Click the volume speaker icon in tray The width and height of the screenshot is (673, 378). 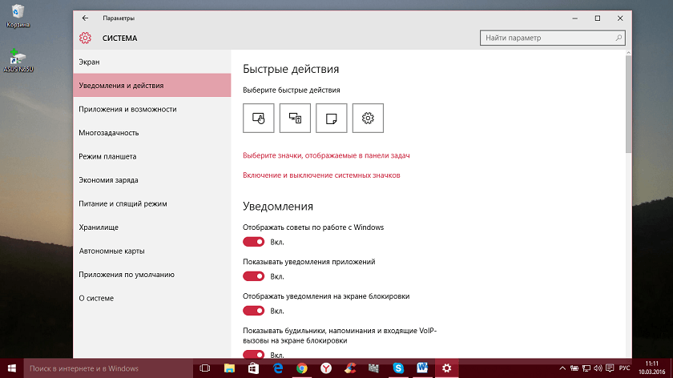(598, 368)
